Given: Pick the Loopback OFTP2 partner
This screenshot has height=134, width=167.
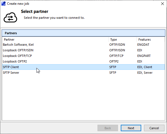Looking at the screenshot, I should (x=83, y=61).
